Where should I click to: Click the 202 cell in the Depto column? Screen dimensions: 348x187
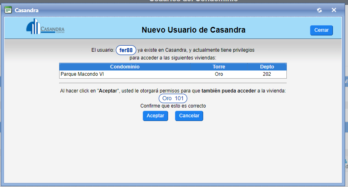coord(267,74)
